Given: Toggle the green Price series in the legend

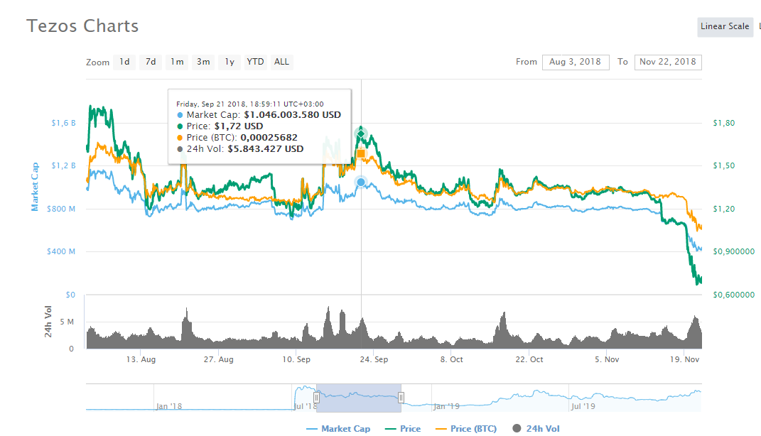Looking at the screenshot, I should [x=403, y=429].
